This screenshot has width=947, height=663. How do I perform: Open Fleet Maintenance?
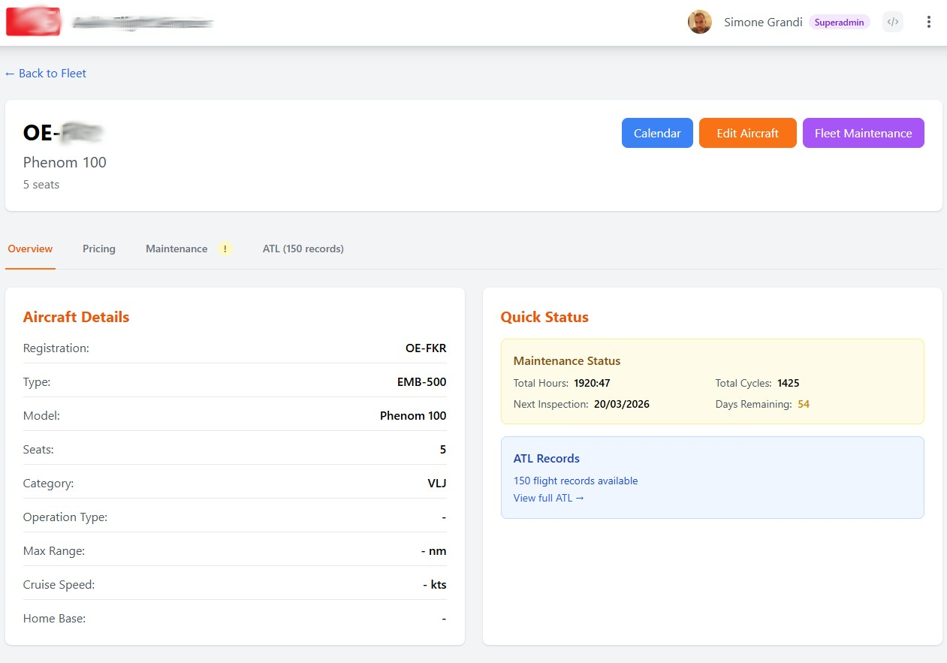863,133
